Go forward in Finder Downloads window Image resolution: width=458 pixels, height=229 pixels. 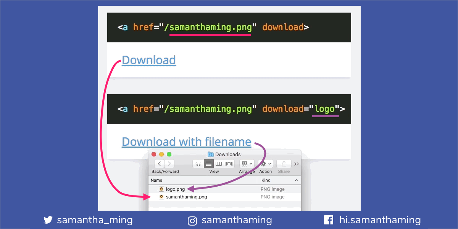click(169, 164)
